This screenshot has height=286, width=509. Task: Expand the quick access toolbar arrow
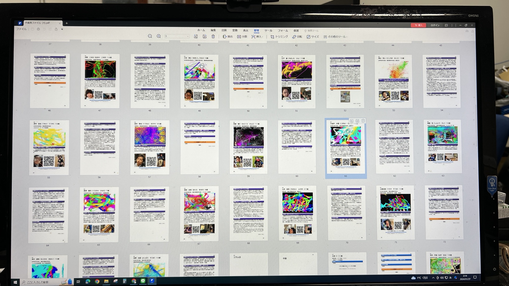(62, 29)
